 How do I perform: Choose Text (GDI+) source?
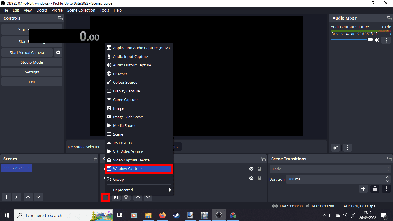point(139,143)
